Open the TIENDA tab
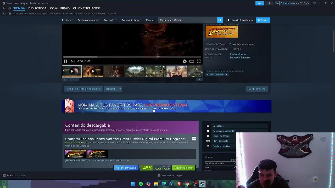The height and width of the screenshot is (188, 335). click(x=19, y=8)
